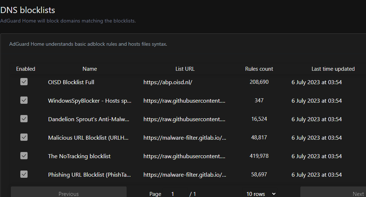Click the 419,978 rules count value
This screenshot has height=197, width=366.
click(x=259, y=156)
